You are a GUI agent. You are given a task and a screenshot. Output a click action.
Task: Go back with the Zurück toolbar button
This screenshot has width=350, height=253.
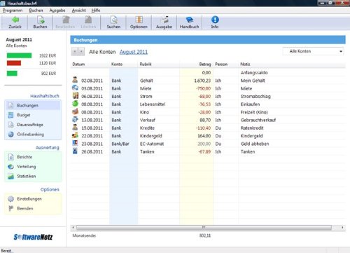tap(15, 22)
